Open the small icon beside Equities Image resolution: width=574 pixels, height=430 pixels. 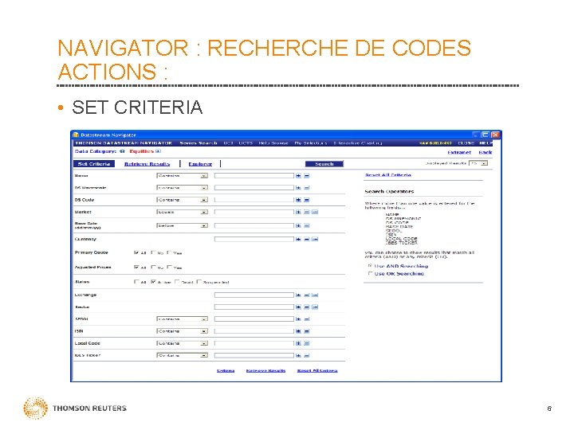[x=158, y=151]
